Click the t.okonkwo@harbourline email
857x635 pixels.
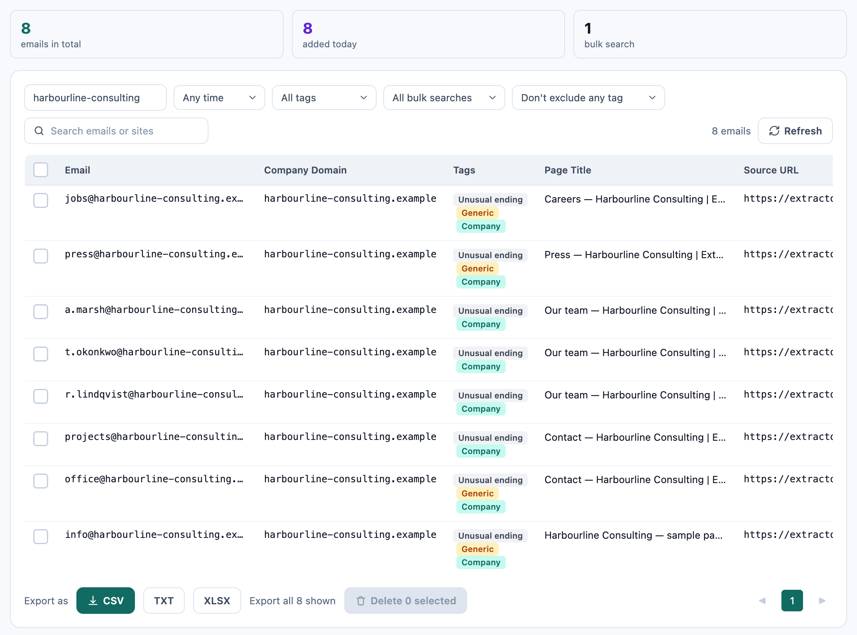pyautogui.click(x=154, y=352)
